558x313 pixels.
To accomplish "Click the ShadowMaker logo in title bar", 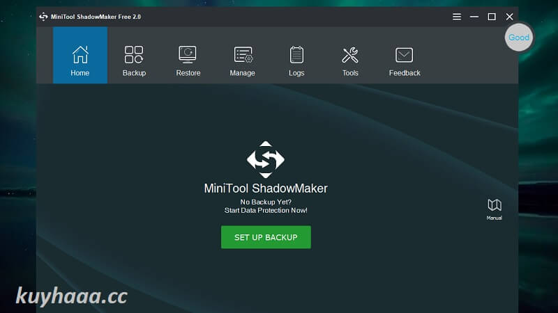I will 43,17.
